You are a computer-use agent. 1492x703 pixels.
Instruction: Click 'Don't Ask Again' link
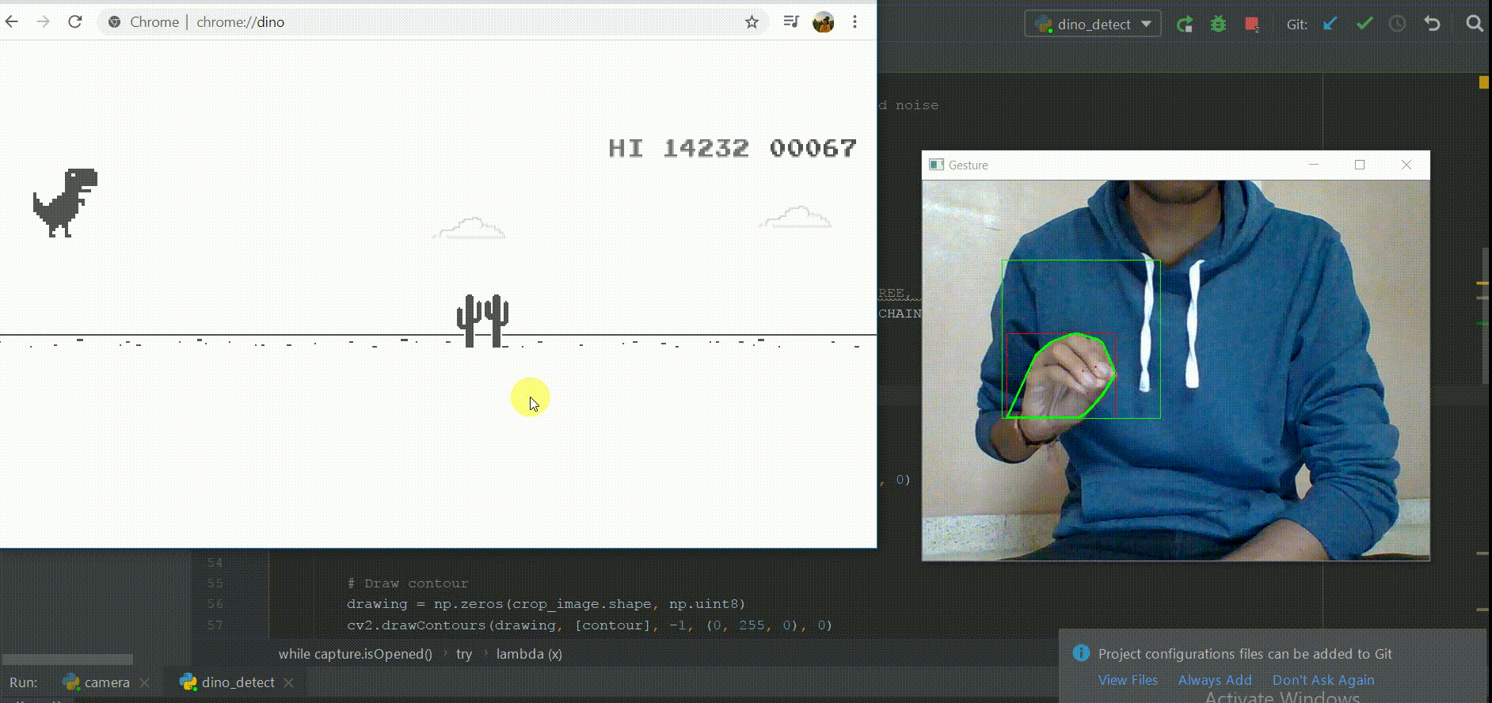[x=1323, y=680]
